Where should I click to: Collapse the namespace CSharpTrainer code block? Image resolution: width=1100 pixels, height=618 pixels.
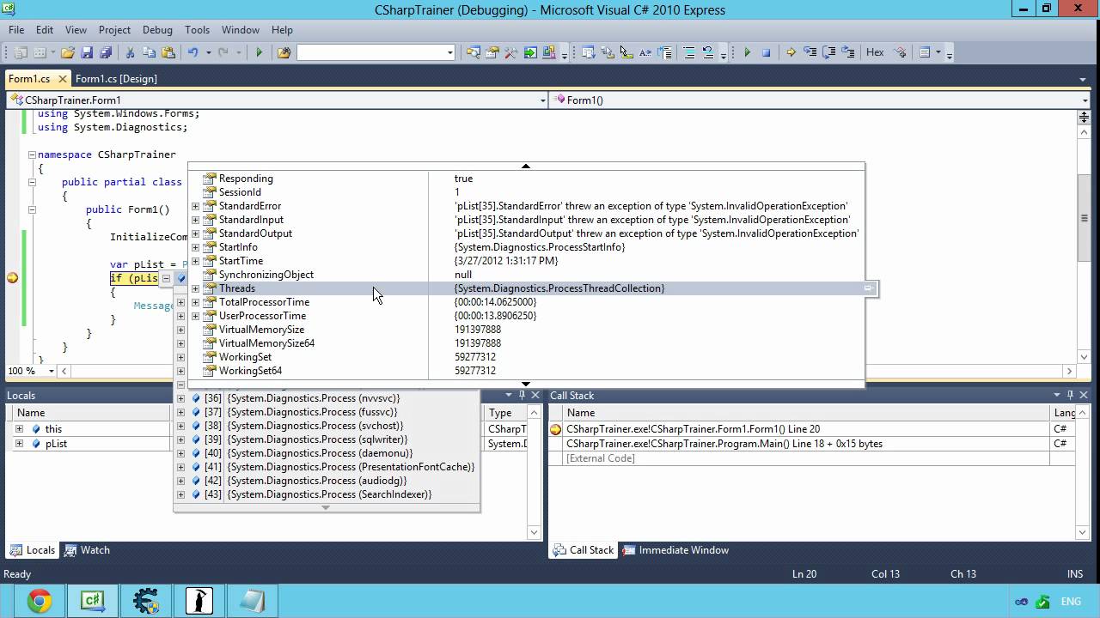[32, 154]
